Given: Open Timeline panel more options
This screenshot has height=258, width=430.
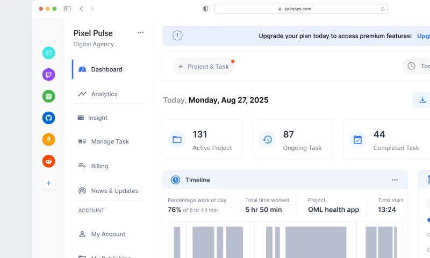Looking at the screenshot, I should pos(395,180).
